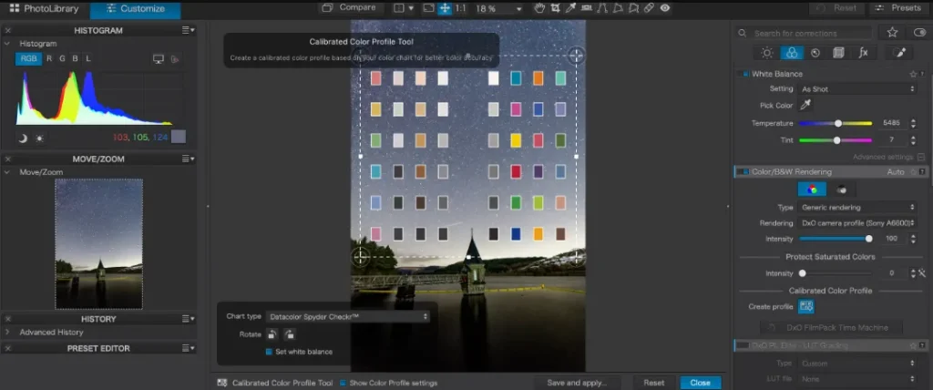Rotate the chart clockwise in Rotate row
Image resolution: width=933 pixels, height=390 pixels.
click(289, 334)
